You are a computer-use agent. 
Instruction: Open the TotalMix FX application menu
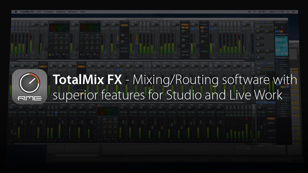point(27,12)
